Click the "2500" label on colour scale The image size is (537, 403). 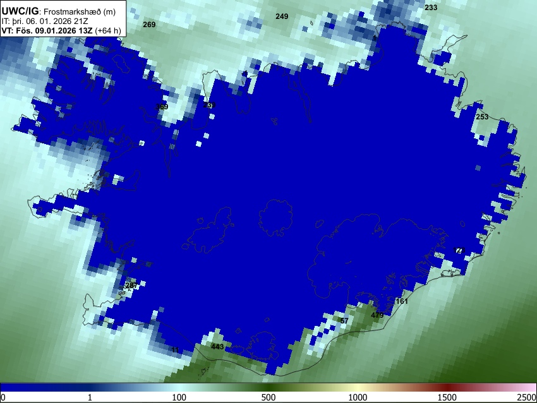point(527,397)
